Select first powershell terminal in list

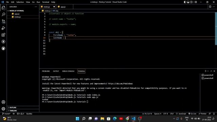click(x=208, y=75)
